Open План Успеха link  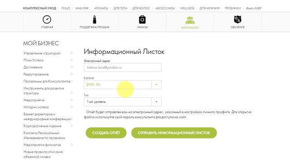[34, 60]
